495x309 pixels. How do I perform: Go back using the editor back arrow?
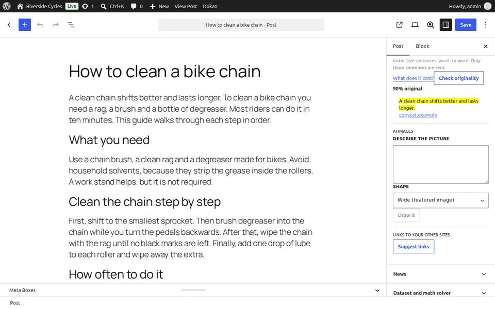(x=9, y=25)
